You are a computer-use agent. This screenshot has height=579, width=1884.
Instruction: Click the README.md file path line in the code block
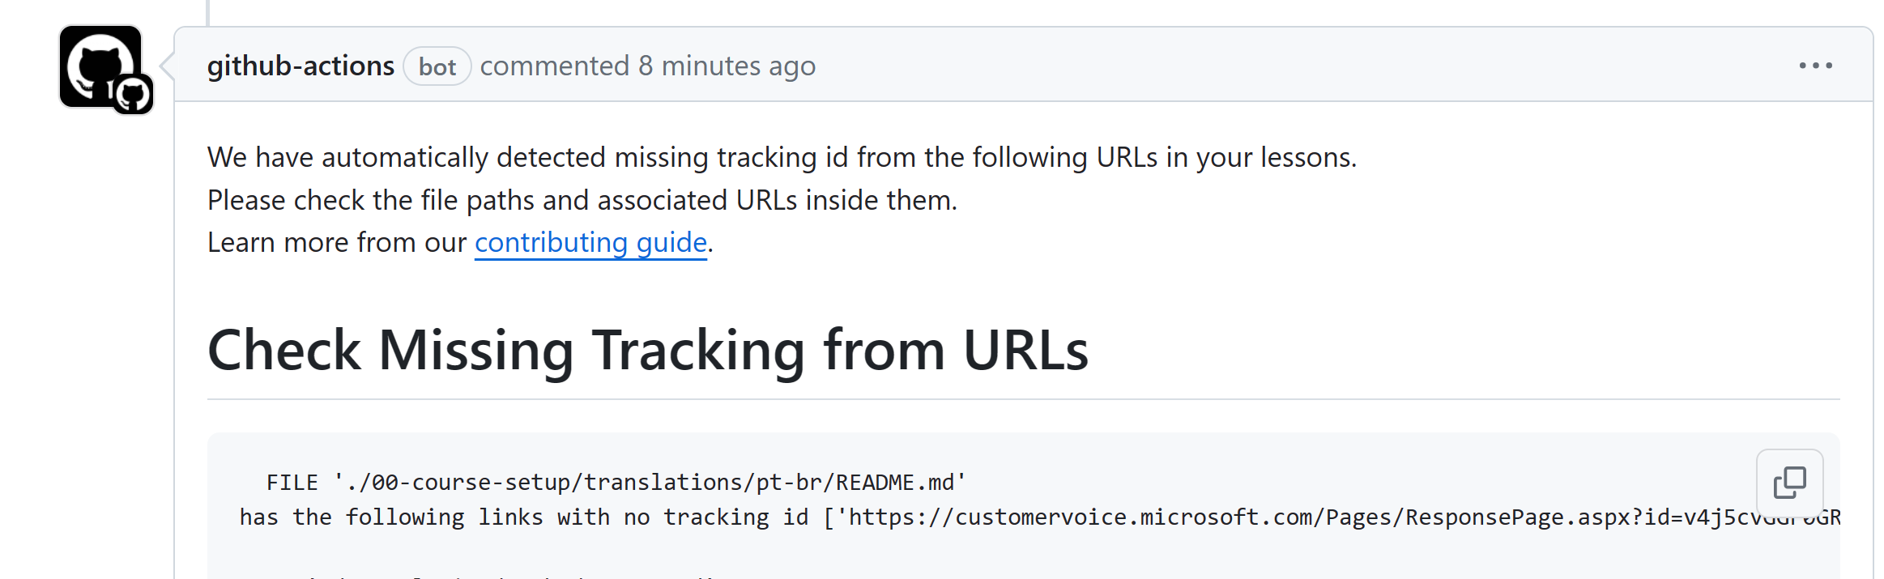coord(616,483)
